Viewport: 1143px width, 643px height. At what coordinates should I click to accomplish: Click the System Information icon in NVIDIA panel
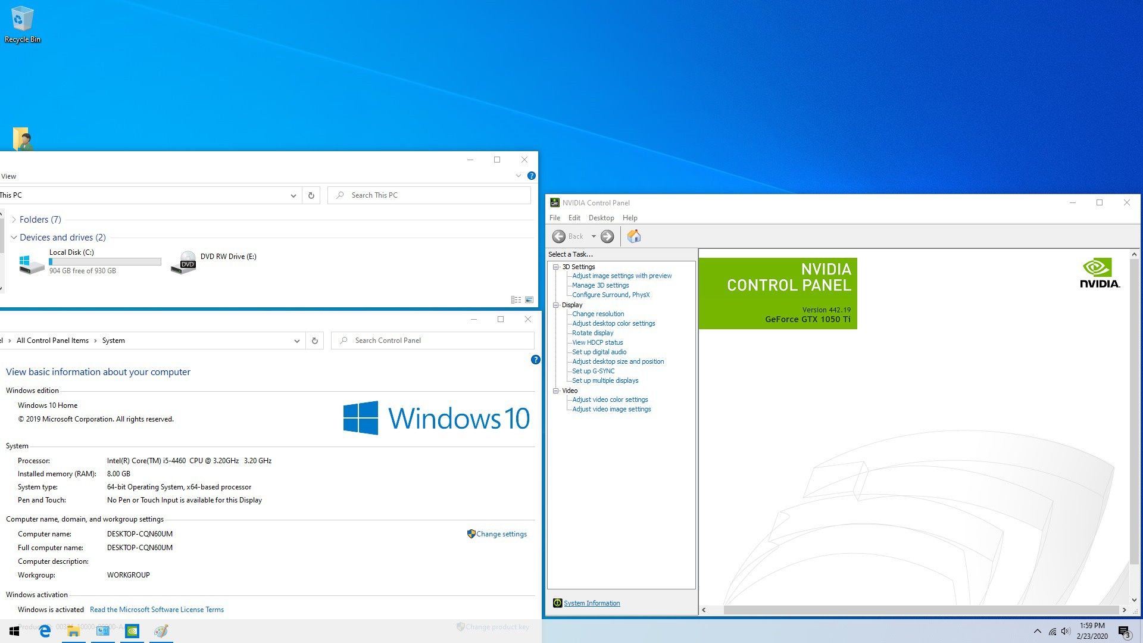(557, 603)
